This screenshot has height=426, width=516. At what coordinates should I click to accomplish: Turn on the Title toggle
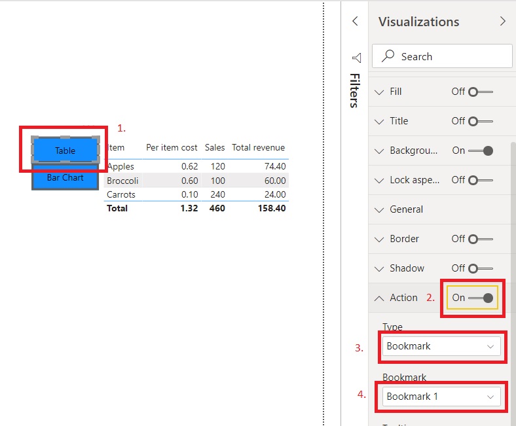481,121
